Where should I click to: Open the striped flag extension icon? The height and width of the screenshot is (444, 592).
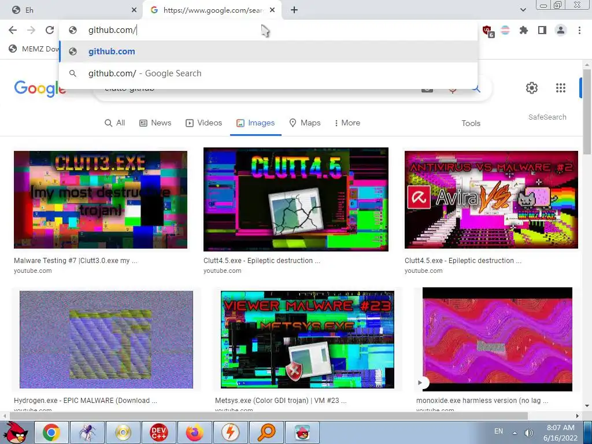[x=505, y=30]
